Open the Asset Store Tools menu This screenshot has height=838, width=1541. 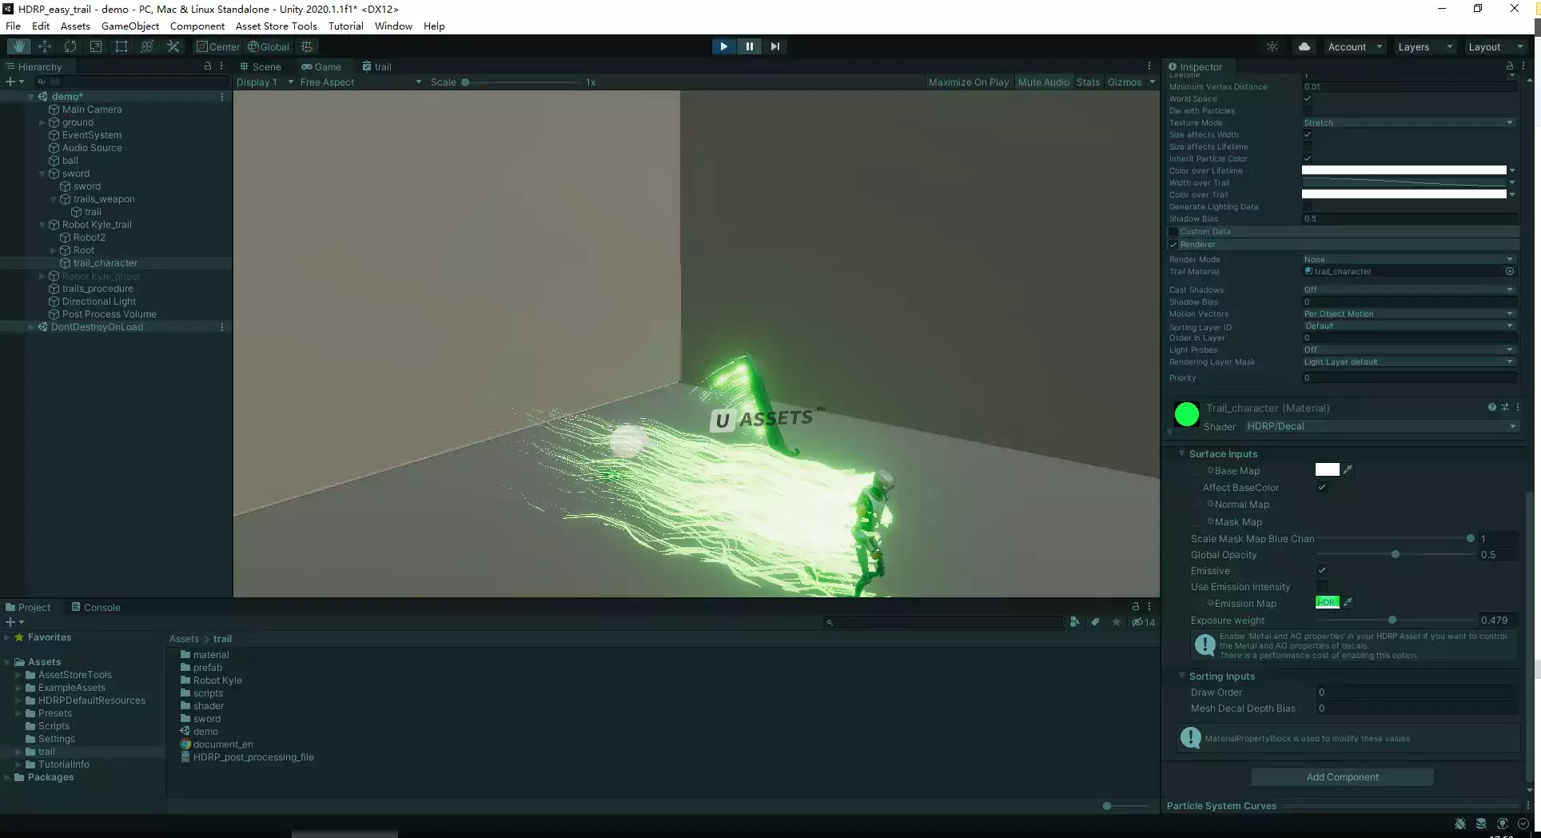tap(276, 26)
